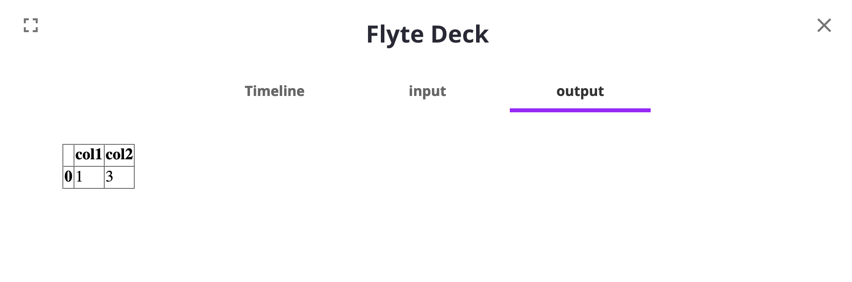Click the cell containing value 1

(x=89, y=177)
